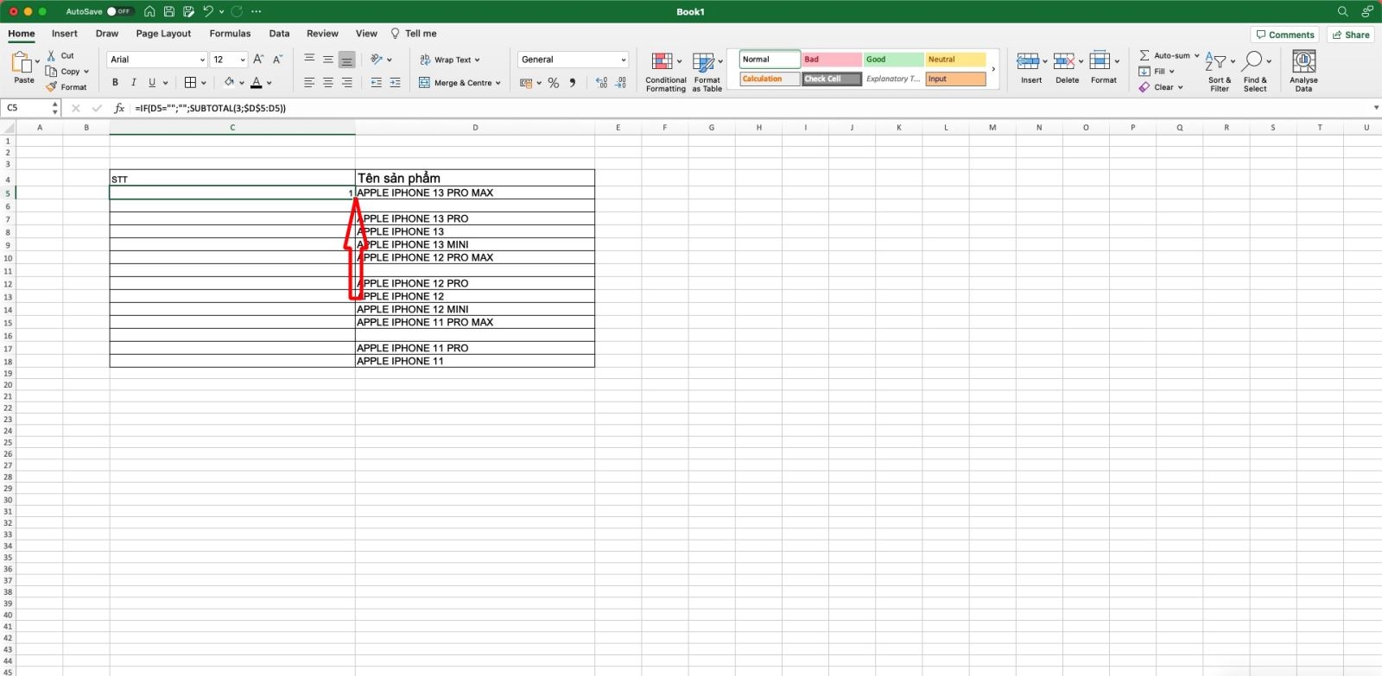
Task: Click Conditional Formatting button
Action: click(666, 71)
